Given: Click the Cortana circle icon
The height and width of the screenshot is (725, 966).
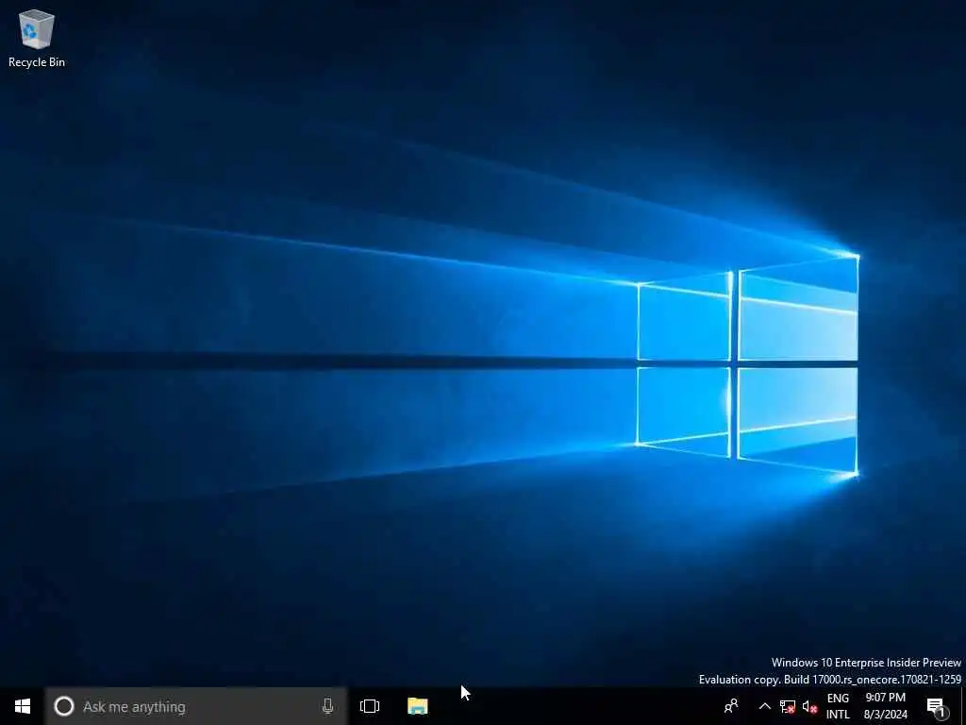Looking at the screenshot, I should point(64,706).
